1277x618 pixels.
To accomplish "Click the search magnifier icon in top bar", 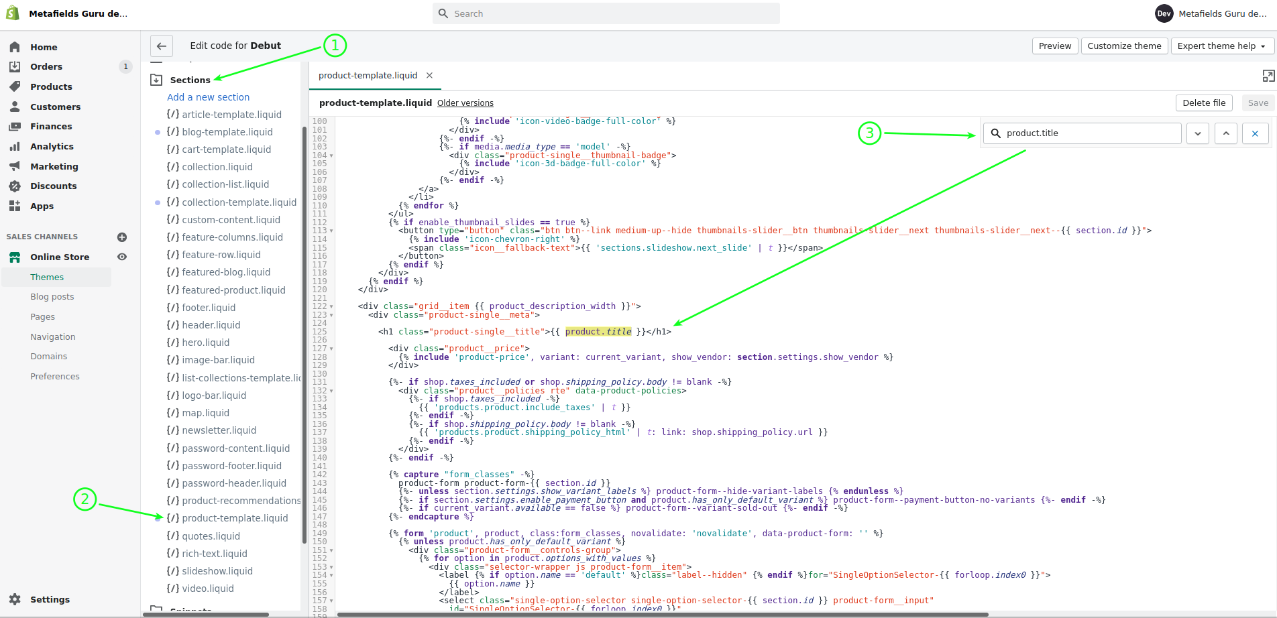I will tap(443, 13).
